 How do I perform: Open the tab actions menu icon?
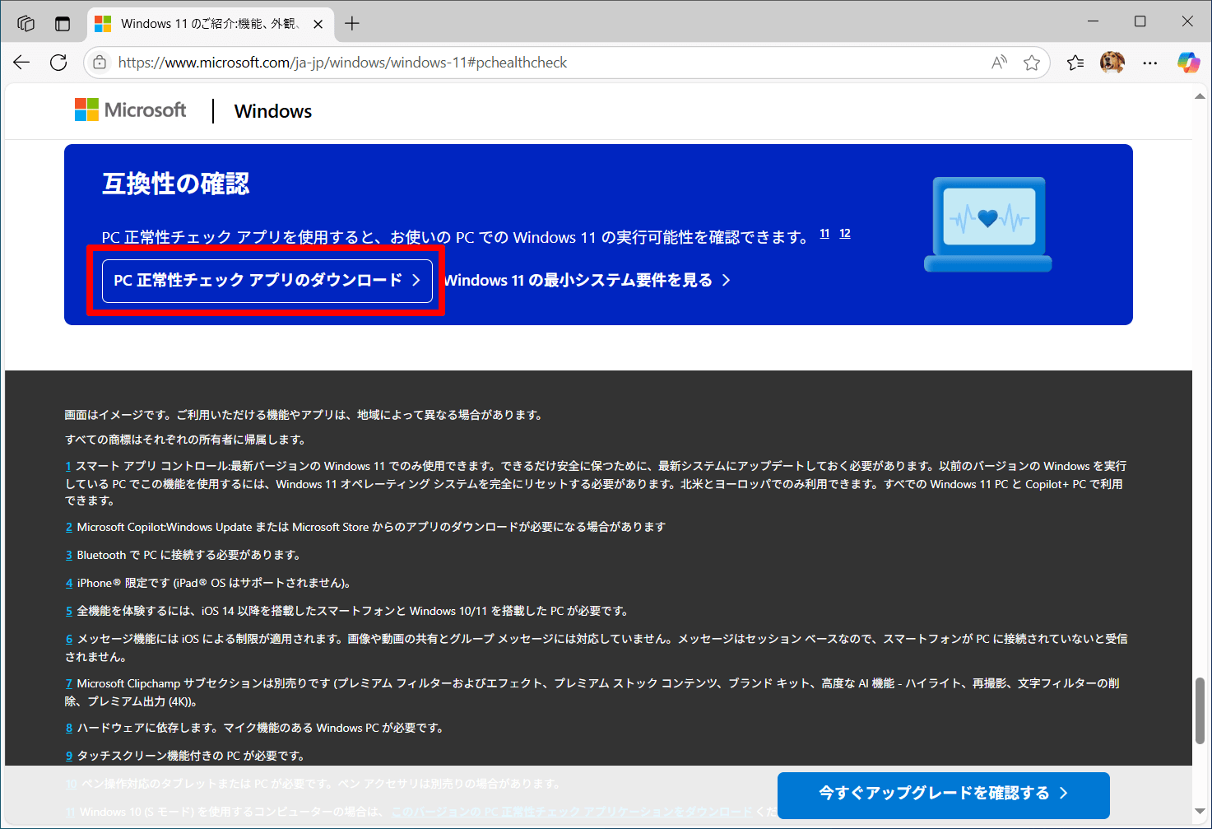63,23
